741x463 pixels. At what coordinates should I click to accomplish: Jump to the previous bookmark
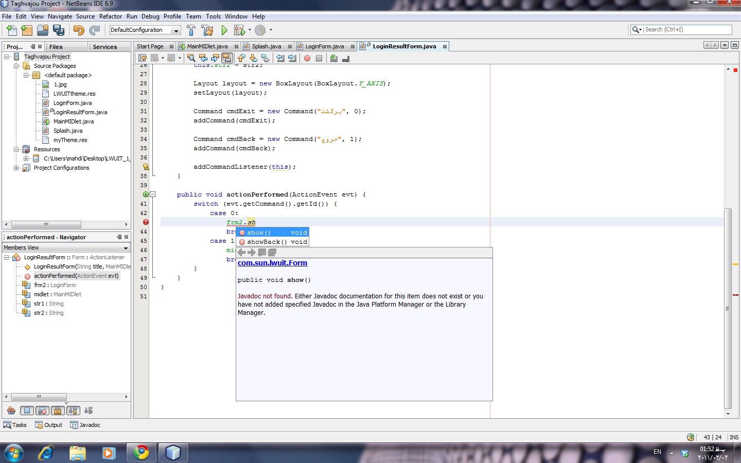coord(241,58)
